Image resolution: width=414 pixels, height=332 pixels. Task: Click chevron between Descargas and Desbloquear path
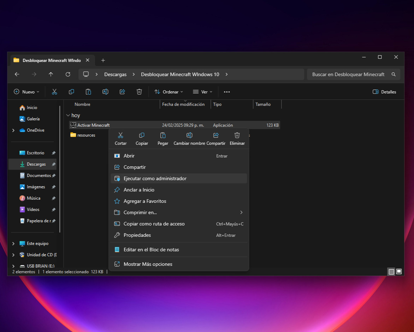click(134, 74)
